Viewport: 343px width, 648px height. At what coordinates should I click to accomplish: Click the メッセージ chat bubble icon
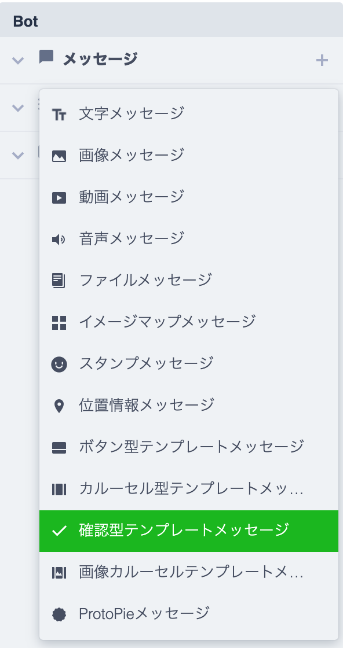45,58
